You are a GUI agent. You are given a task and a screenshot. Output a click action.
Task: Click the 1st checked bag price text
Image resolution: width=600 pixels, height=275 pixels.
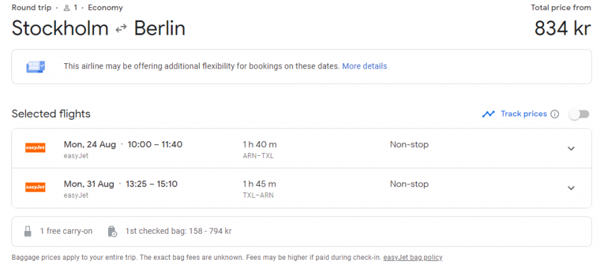178,231
